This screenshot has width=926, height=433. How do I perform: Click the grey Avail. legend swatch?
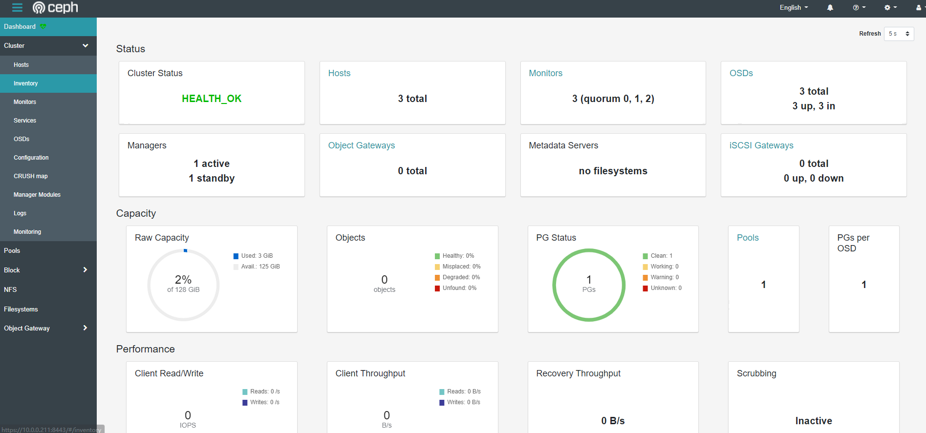pos(236,267)
